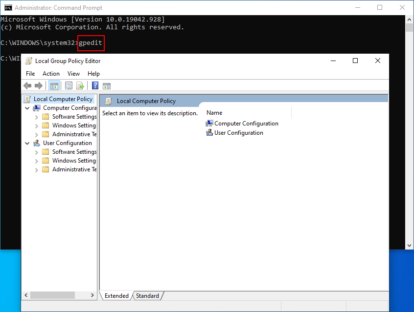
Task: Click the Name column header
Action: tap(214, 113)
